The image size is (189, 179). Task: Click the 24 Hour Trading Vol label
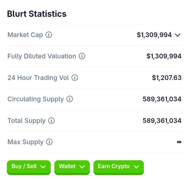click(x=38, y=78)
